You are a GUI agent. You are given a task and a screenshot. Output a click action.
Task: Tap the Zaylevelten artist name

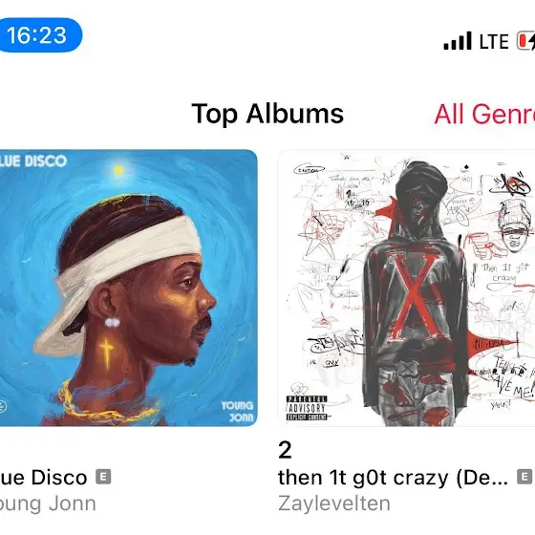334,503
